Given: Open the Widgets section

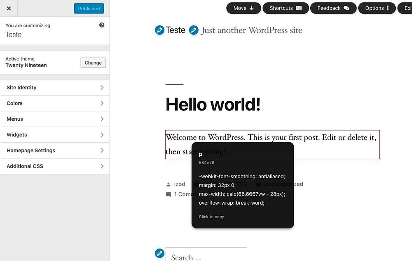Looking at the screenshot, I should click(x=55, y=135).
